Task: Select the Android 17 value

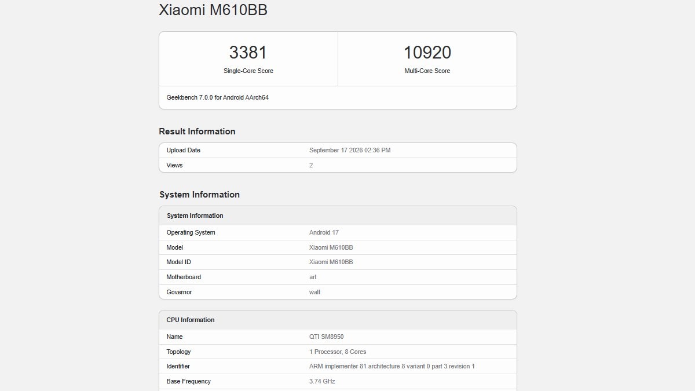Action: (324, 232)
